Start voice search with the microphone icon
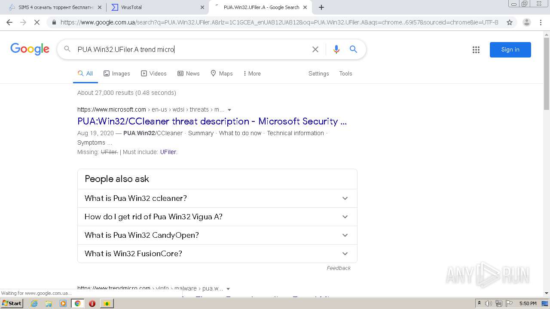This screenshot has height=309, width=550. 336,49
